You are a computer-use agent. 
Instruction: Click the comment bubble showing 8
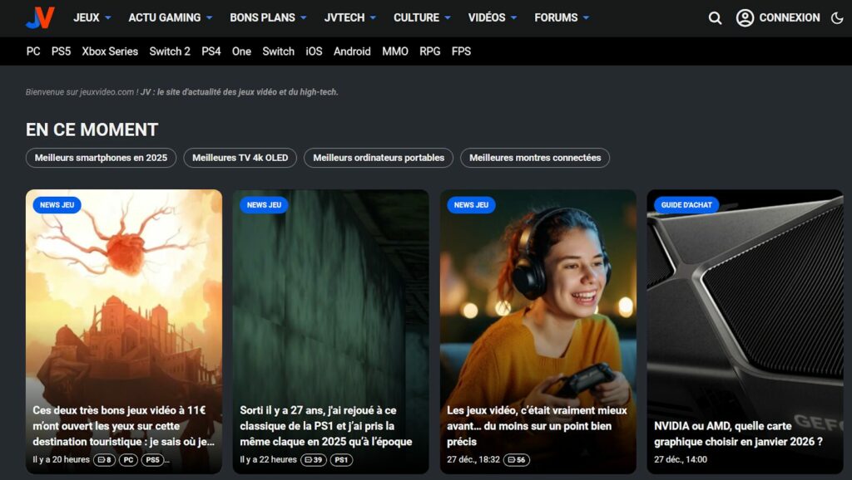pyautogui.click(x=104, y=459)
